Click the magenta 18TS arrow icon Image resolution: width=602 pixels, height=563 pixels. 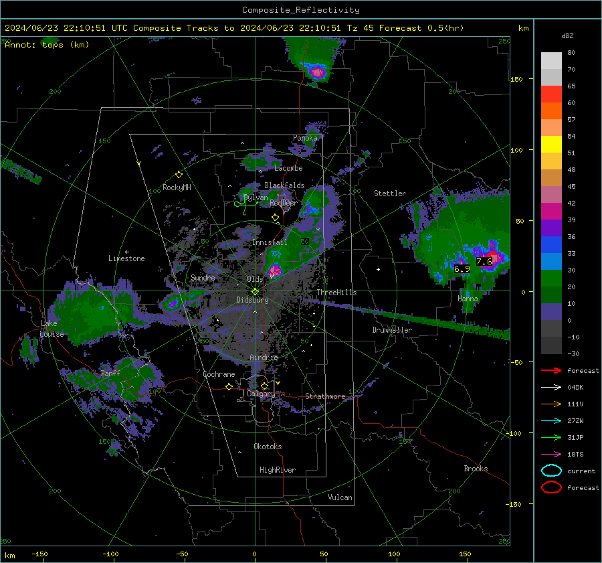pos(551,455)
